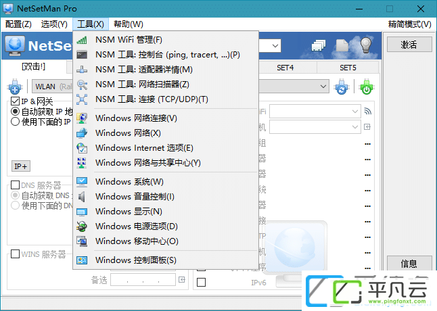Click the note page icon in header
Image resolution: width=437 pixels, height=311 pixels.
(x=342, y=45)
